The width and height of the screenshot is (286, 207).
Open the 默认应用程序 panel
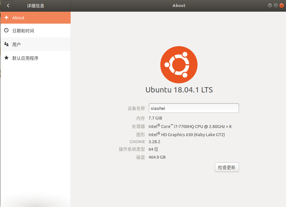point(36,58)
